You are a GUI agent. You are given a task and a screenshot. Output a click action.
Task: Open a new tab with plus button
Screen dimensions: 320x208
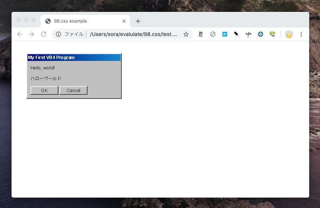point(138,21)
